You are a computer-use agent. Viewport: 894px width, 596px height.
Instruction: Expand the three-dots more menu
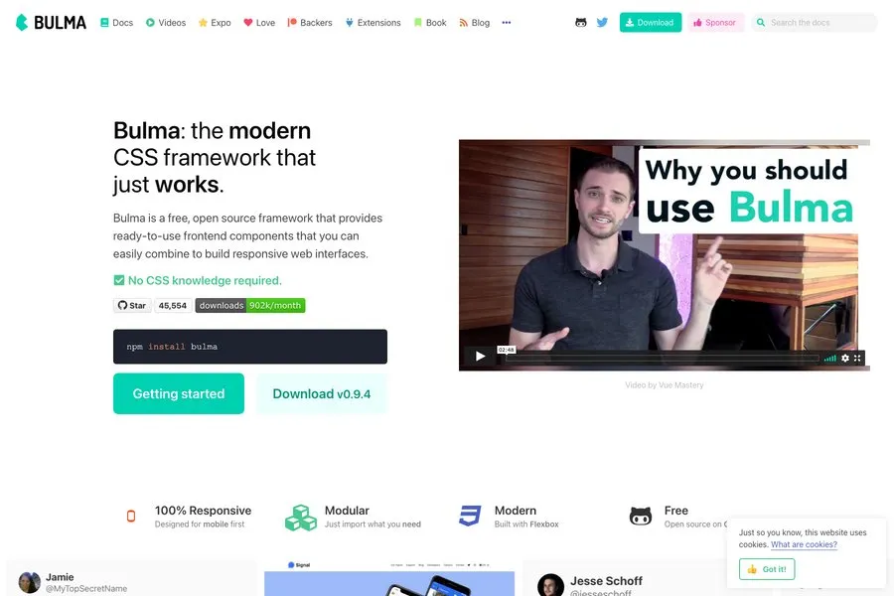(507, 22)
